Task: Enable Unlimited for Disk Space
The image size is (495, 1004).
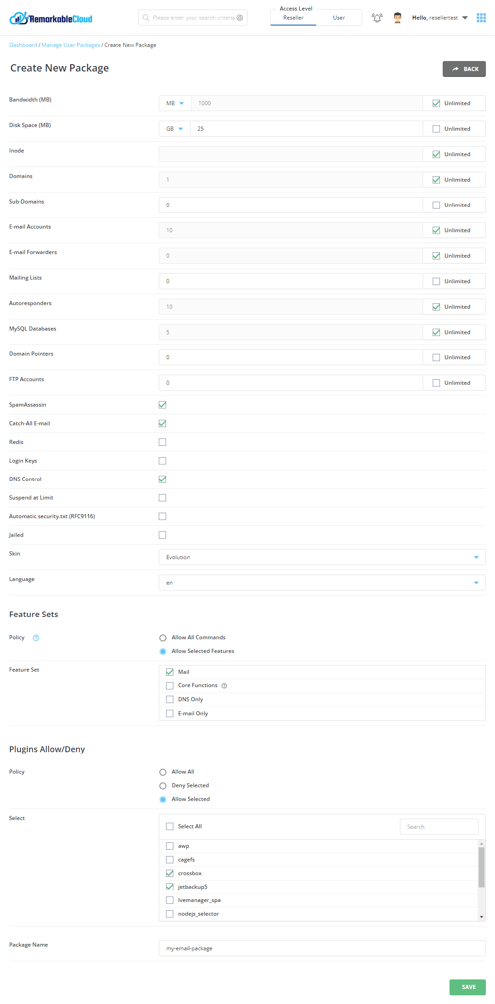Action: pyautogui.click(x=436, y=129)
